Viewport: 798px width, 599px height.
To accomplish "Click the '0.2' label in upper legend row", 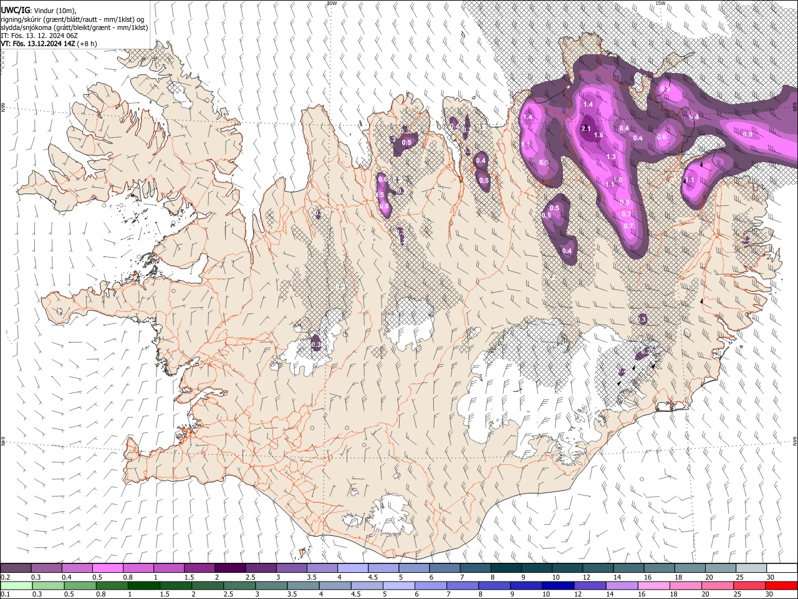I will (5, 578).
